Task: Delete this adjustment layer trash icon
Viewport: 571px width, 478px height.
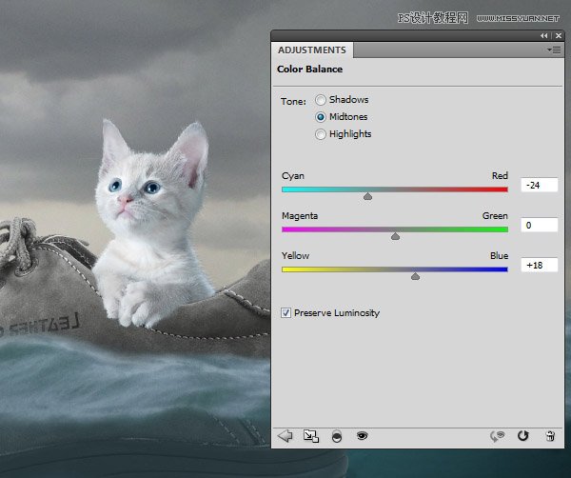Action: (549, 435)
